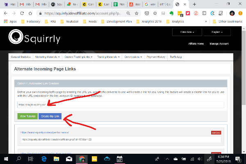The image size is (246, 164).
Task: Remove the squirrly.co/seo/performance link
Action: [x=216, y=133]
